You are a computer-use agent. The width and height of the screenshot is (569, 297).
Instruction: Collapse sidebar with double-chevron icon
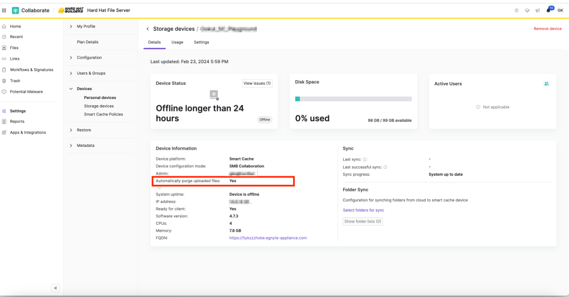tap(56, 288)
